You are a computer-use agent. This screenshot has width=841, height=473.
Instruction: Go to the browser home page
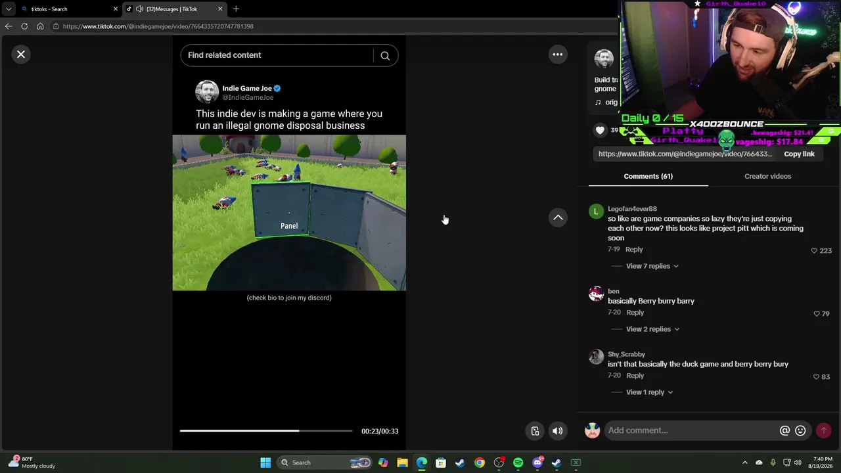40,26
